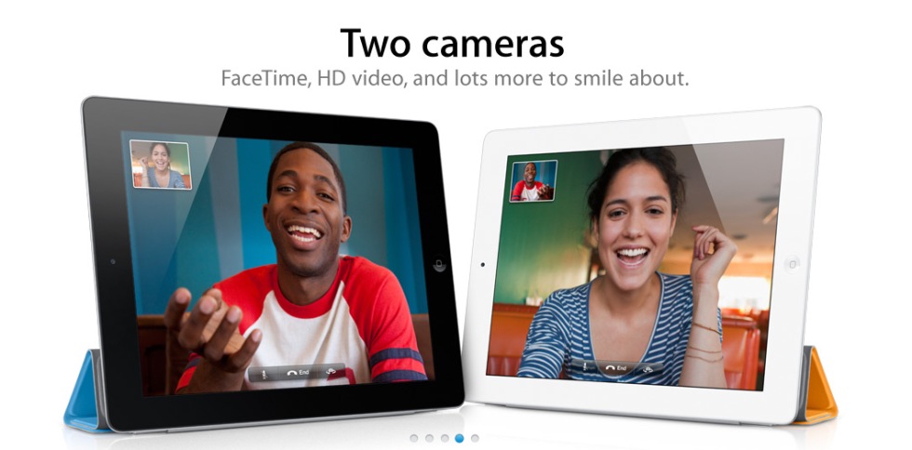Click the black iPad home button
This screenshot has height=450, width=912.
pos(440,263)
